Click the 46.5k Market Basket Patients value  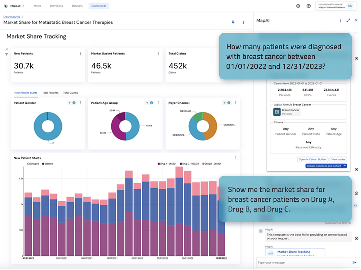[101, 66]
